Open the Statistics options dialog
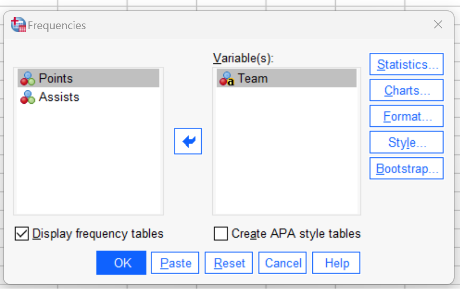Viewport: 460px width, 289px height. tap(406, 64)
